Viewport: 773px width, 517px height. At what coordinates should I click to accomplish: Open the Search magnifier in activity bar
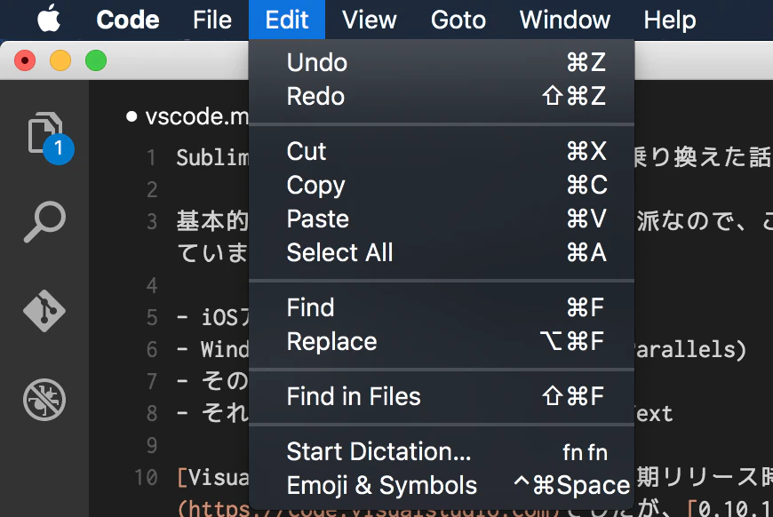44,221
